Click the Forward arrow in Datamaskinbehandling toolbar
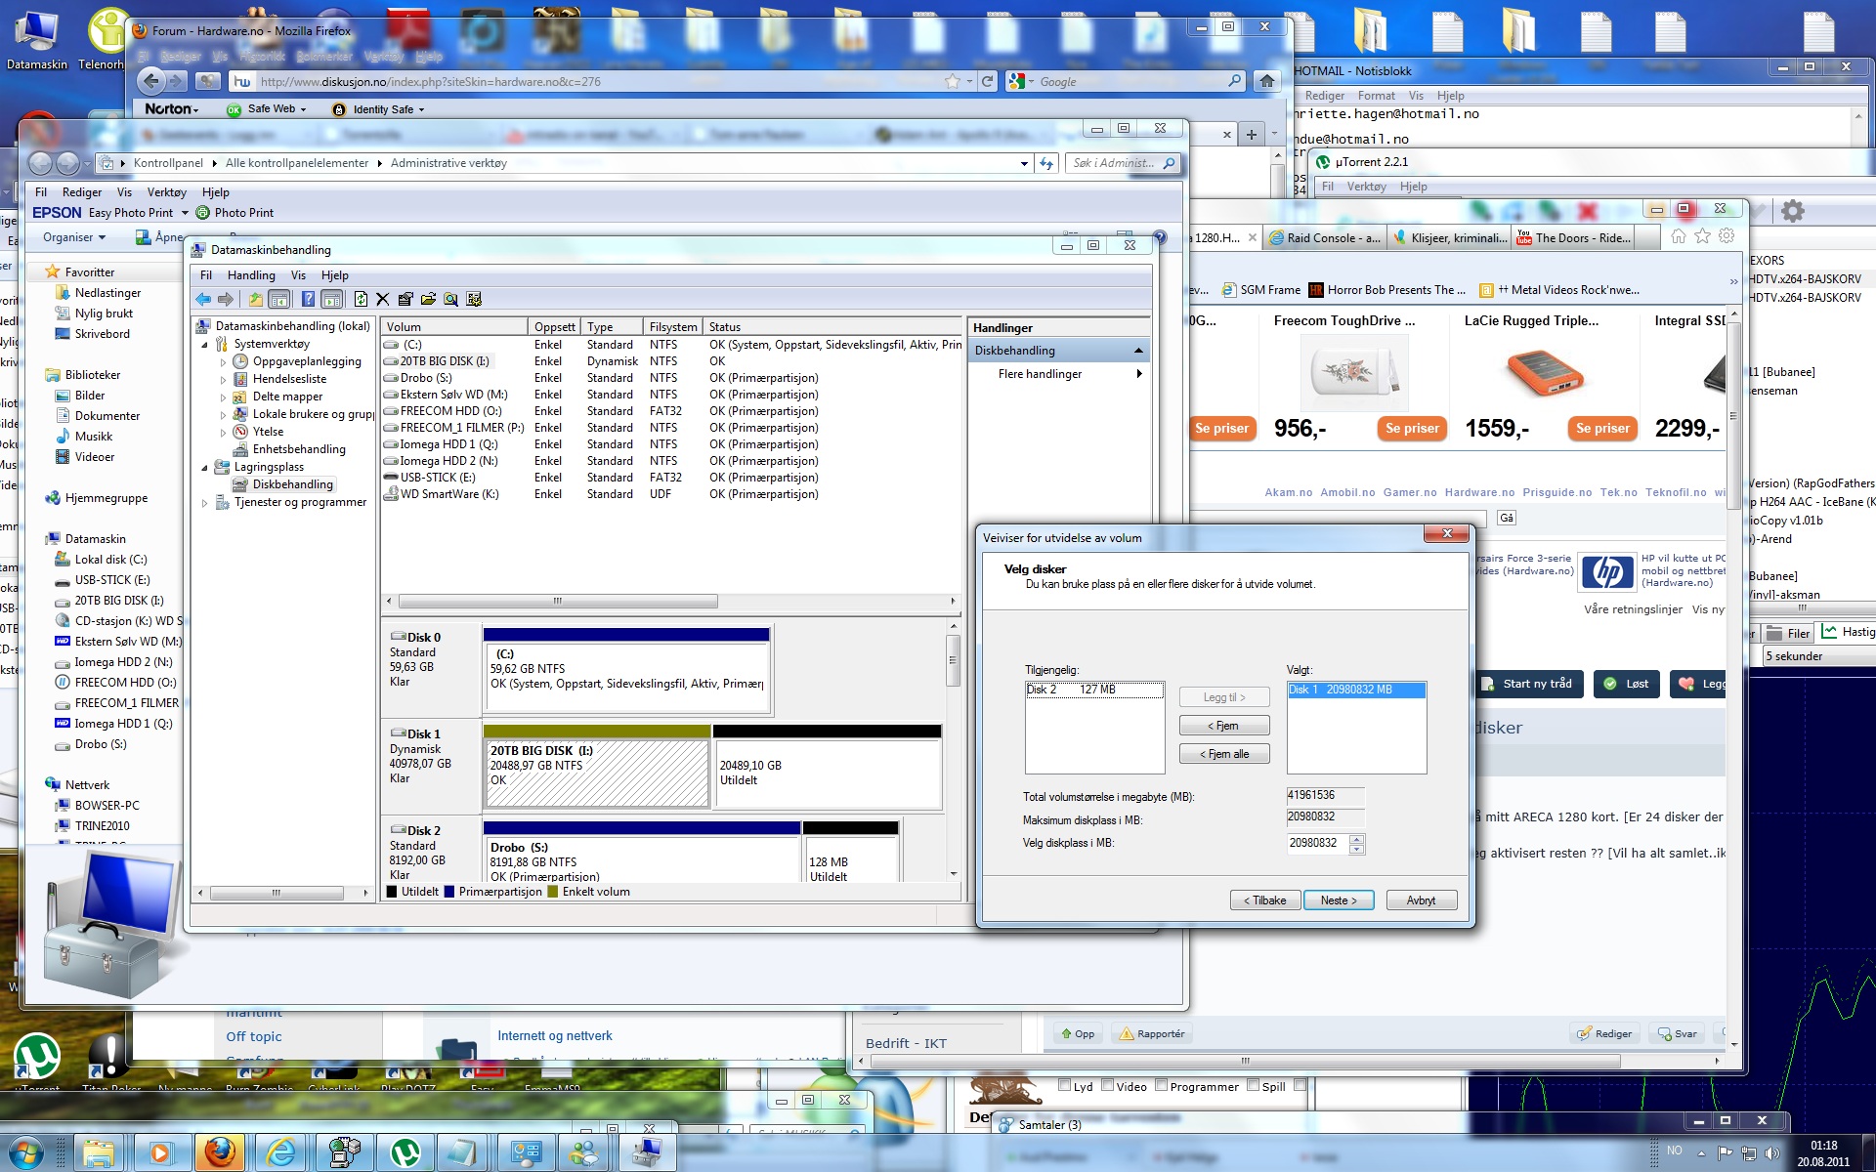Screen dimensions: 1876x1172 pos(226,300)
